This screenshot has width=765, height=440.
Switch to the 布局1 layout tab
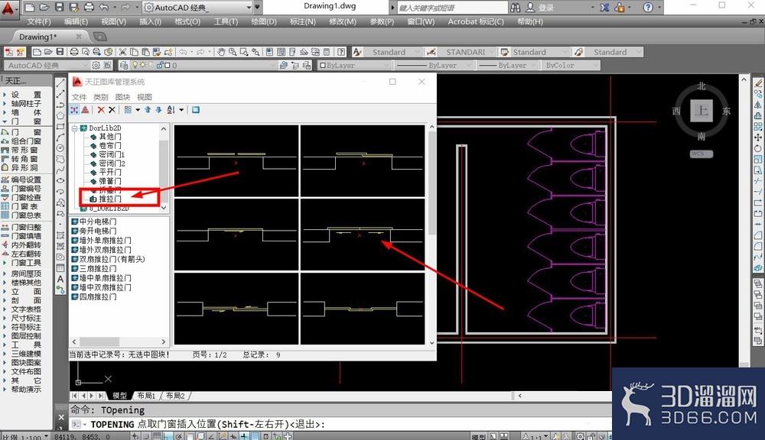146,396
